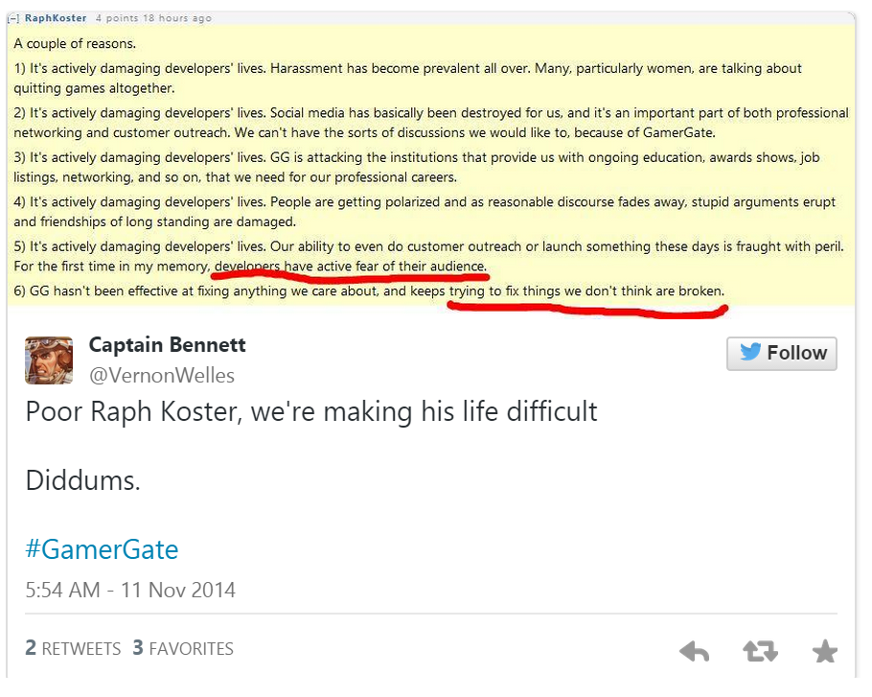View the 3 FAVORITES list
This screenshot has width=872, height=697.
[183, 648]
